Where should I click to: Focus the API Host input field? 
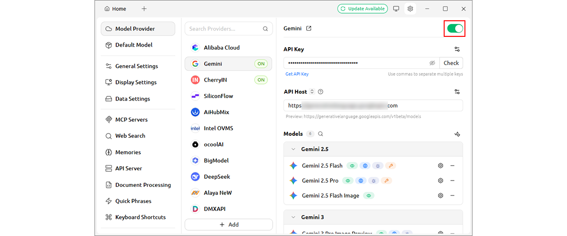coord(373,105)
